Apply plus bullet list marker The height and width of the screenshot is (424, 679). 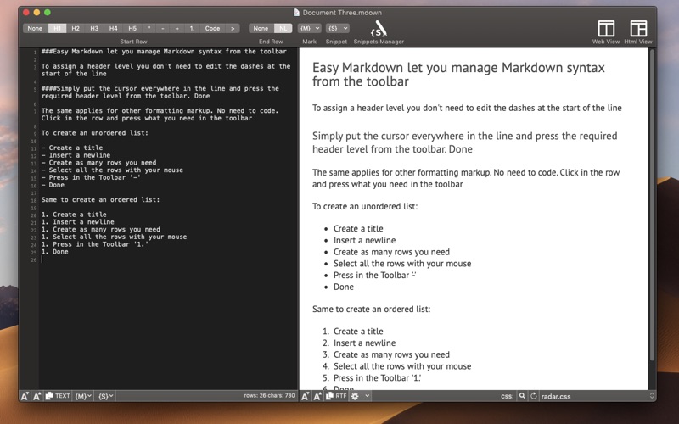[177, 28]
